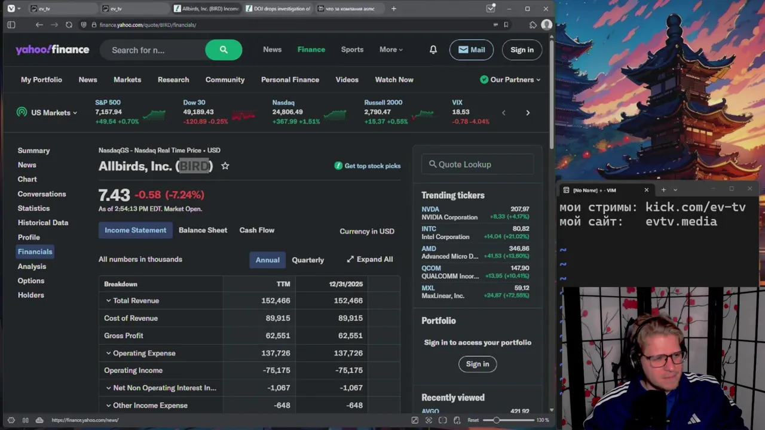Open the Statistics sidebar item
Viewport: 765px width, 430px height.
[33, 208]
